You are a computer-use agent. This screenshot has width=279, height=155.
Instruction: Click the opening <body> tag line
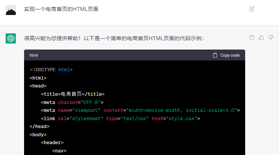(38, 134)
